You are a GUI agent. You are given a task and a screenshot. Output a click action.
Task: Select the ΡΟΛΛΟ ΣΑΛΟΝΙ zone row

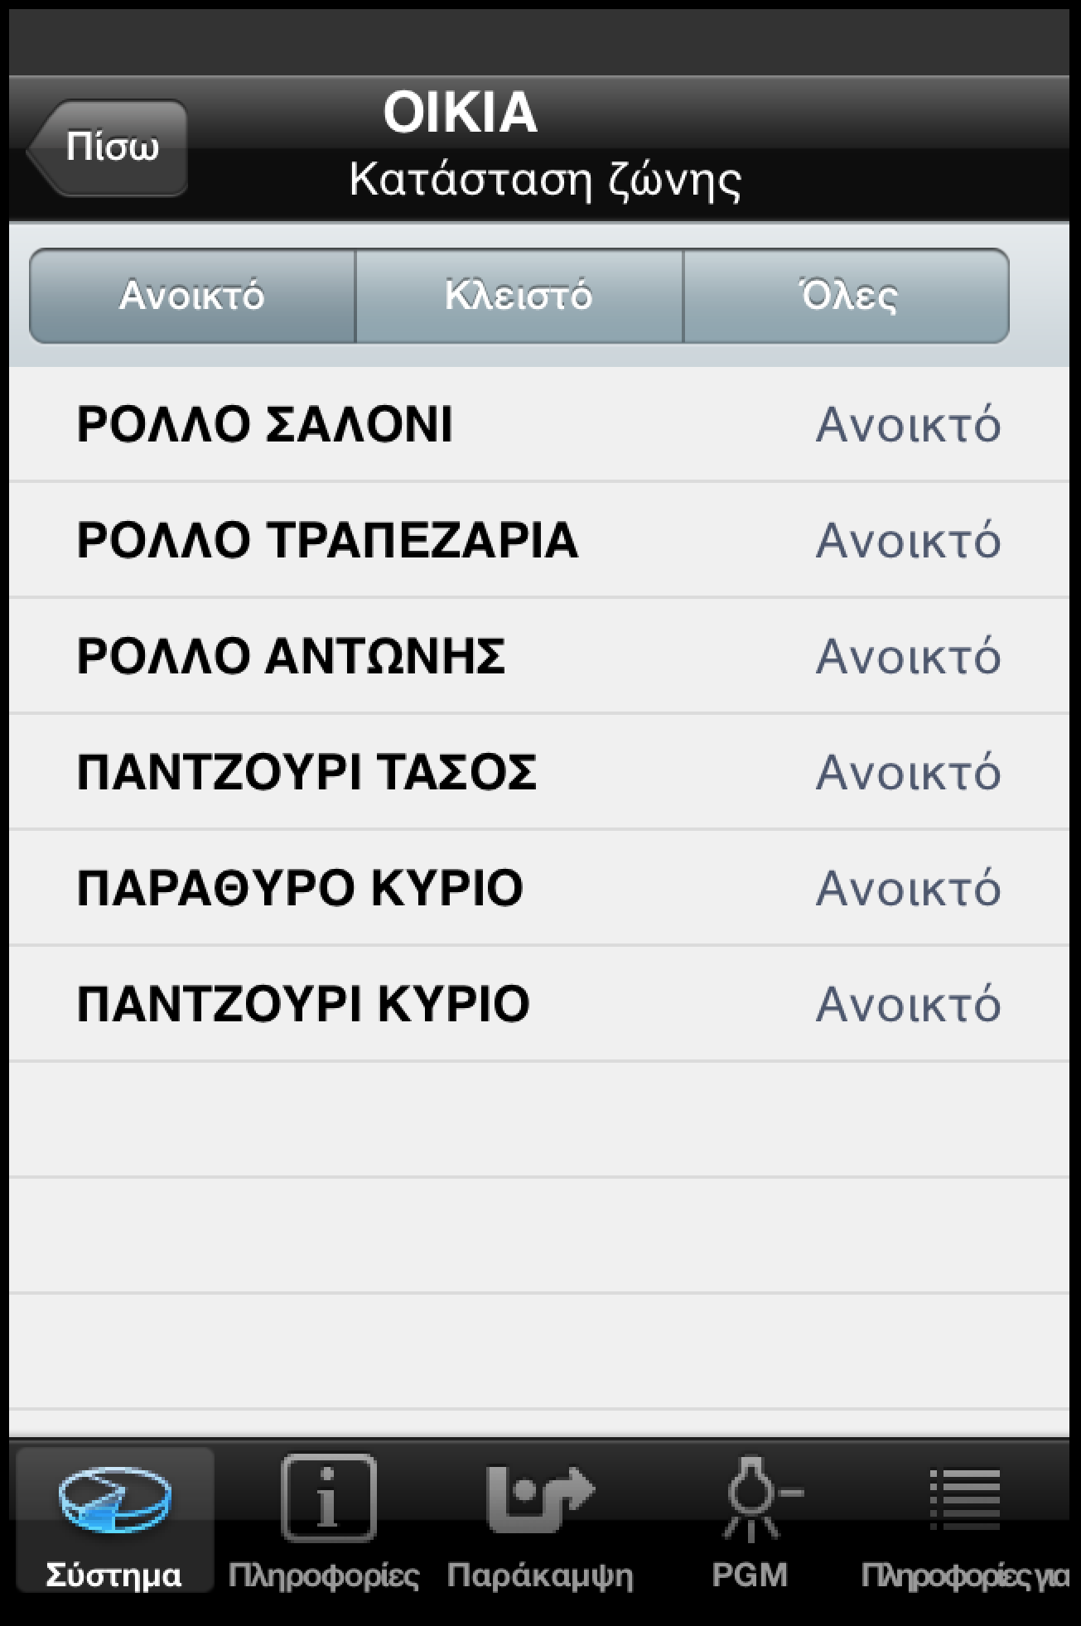[265, 424]
